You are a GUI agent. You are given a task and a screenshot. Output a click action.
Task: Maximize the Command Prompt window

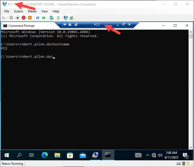tap(175, 26)
